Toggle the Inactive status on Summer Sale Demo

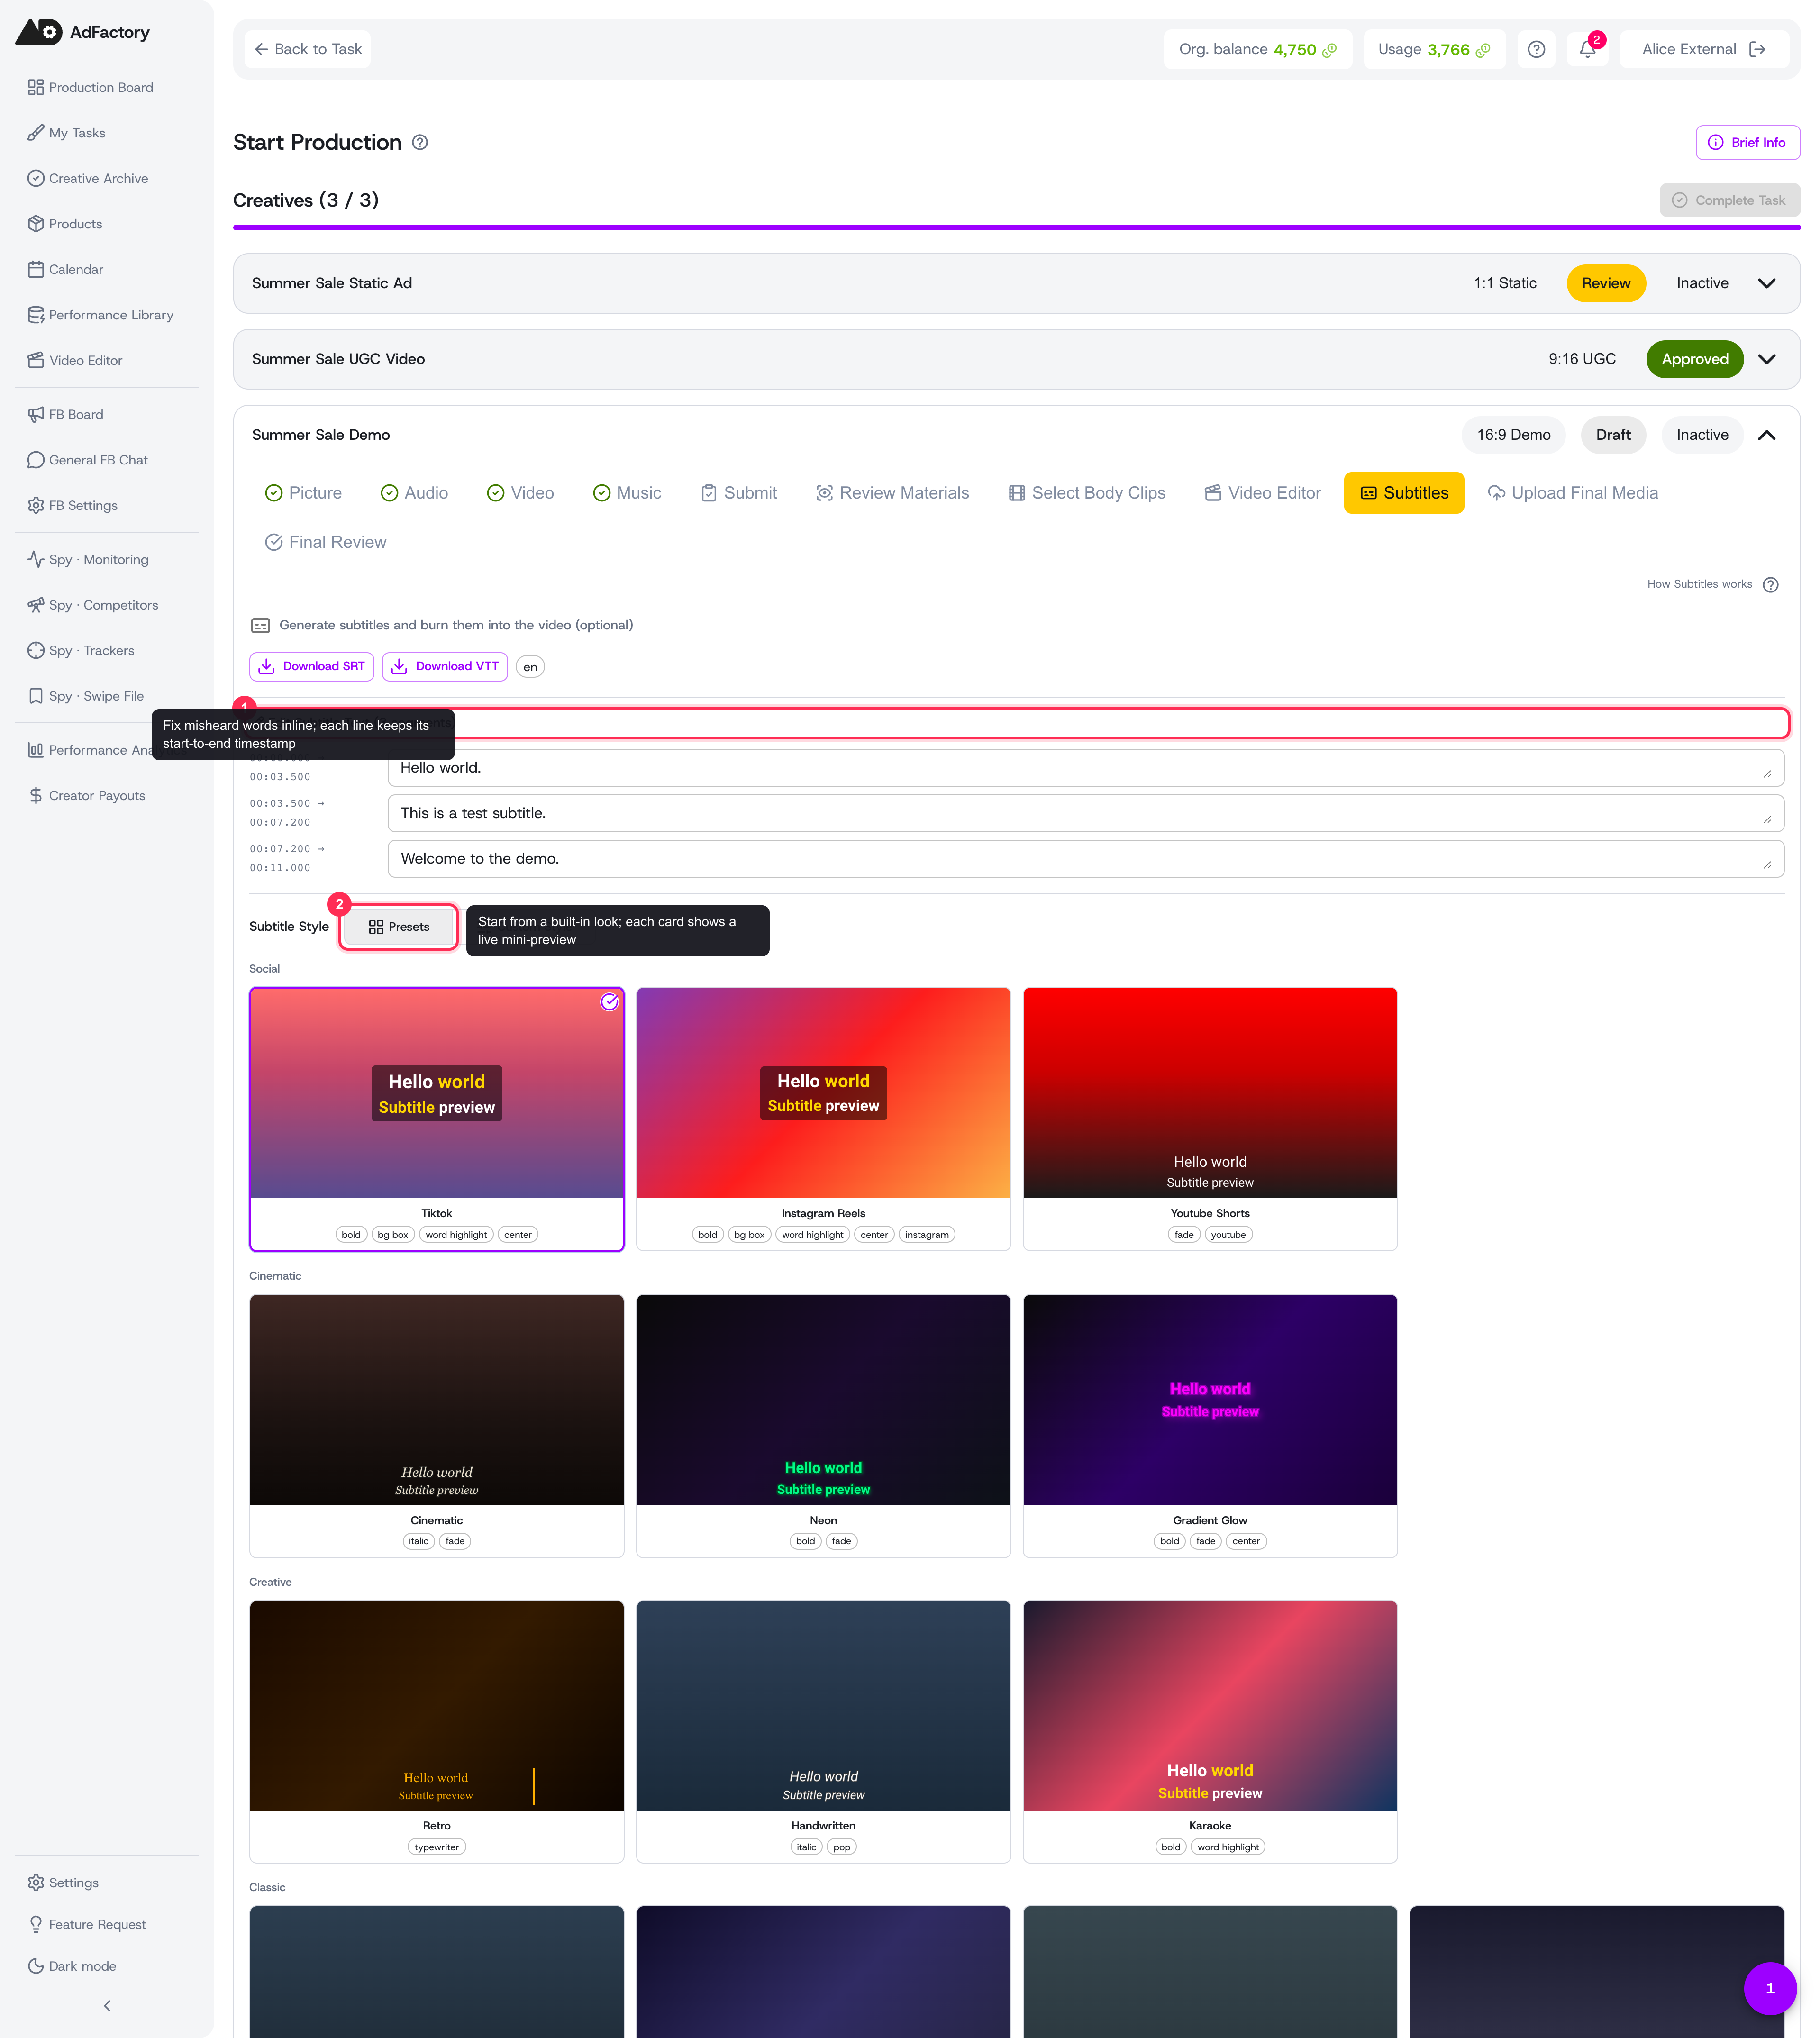pos(1702,435)
